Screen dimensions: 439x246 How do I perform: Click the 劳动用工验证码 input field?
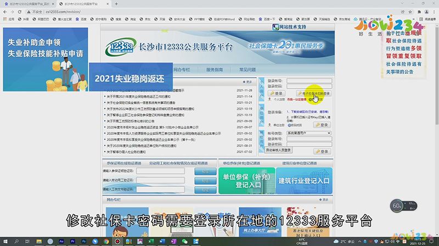[160, 180]
